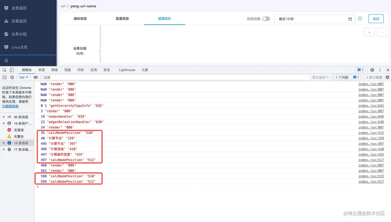Activate the DevTools inspect element icon
The height and width of the screenshot is (222, 391).
4,70
